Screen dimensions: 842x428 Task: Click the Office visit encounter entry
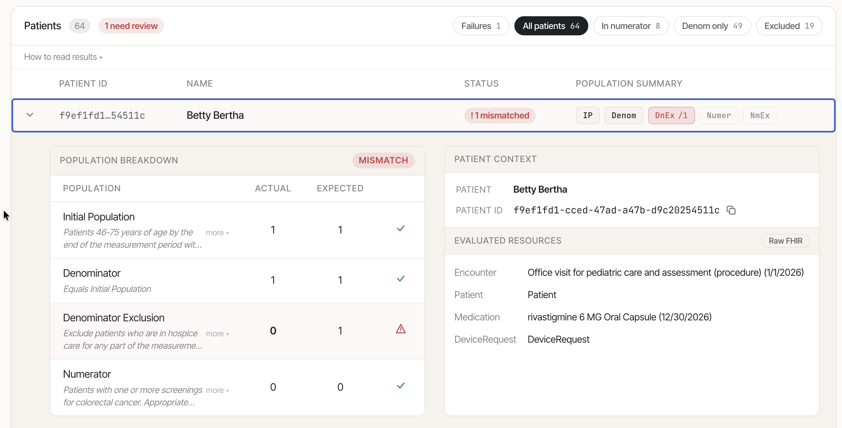(x=665, y=273)
